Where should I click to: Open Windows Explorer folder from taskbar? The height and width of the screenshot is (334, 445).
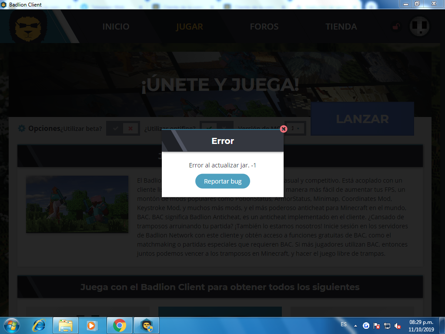pos(66,325)
